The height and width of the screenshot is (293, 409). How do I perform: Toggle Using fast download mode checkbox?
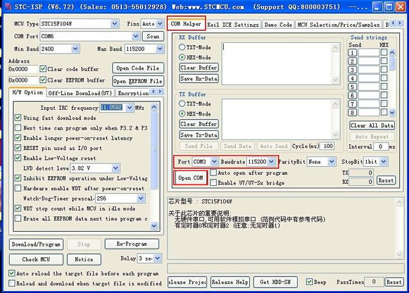tap(18, 117)
